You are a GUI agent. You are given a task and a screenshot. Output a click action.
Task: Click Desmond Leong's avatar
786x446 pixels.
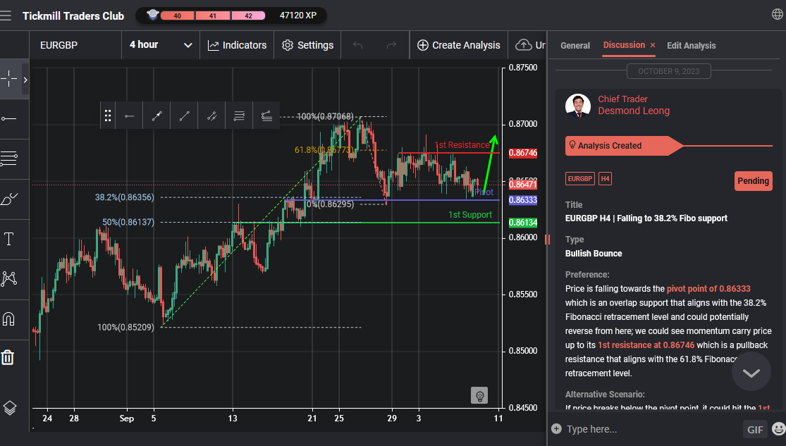577,106
